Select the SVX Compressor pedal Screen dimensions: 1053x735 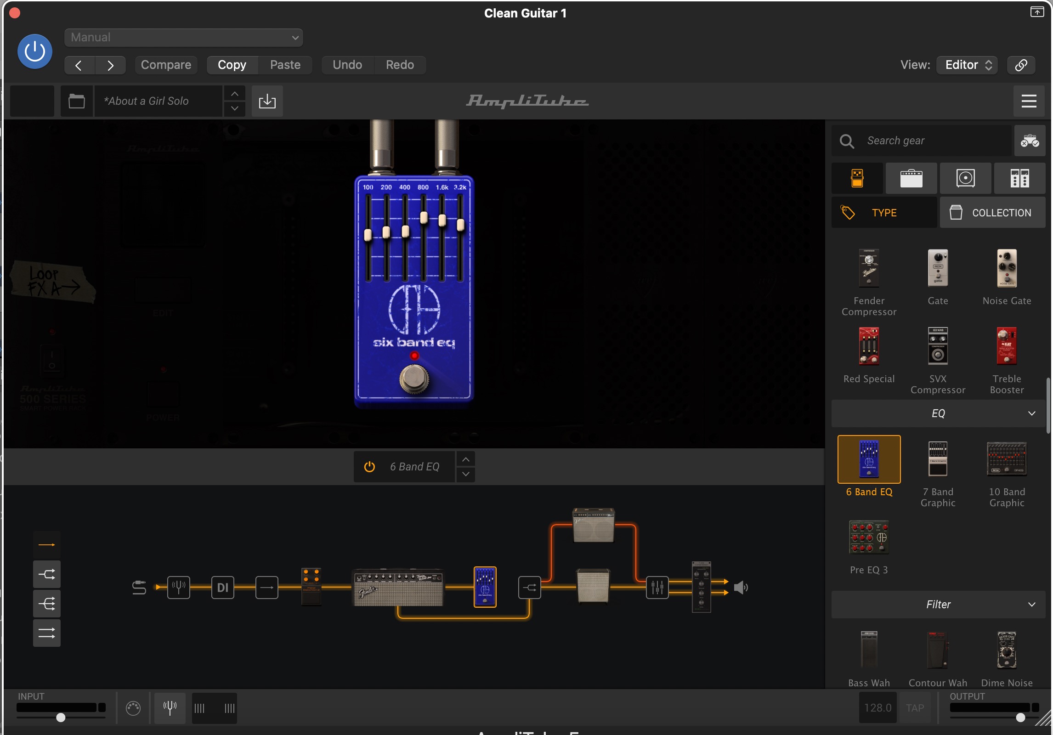point(938,360)
